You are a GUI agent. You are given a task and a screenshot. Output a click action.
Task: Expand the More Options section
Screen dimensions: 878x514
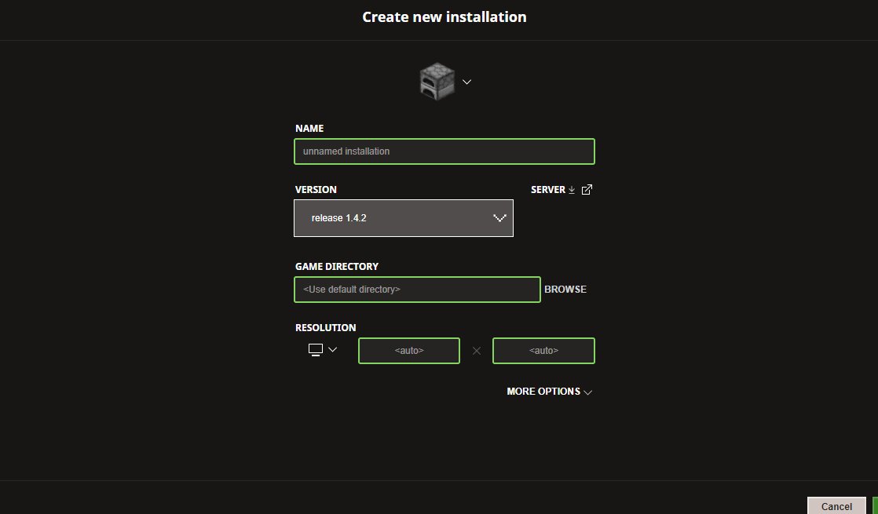549,392
